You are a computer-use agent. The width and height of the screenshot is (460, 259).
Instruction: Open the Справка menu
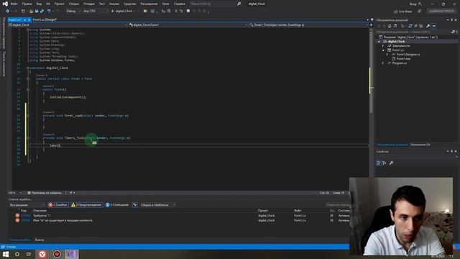pos(179,4)
